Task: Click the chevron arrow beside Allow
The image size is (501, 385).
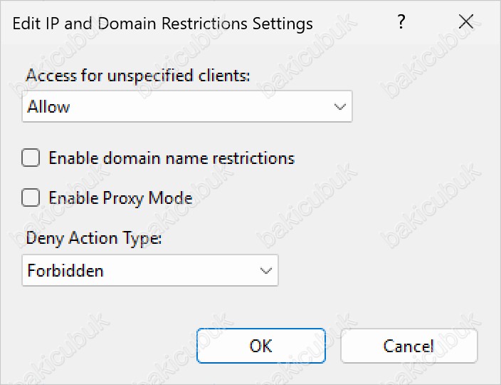Action: click(x=339, y=106)
